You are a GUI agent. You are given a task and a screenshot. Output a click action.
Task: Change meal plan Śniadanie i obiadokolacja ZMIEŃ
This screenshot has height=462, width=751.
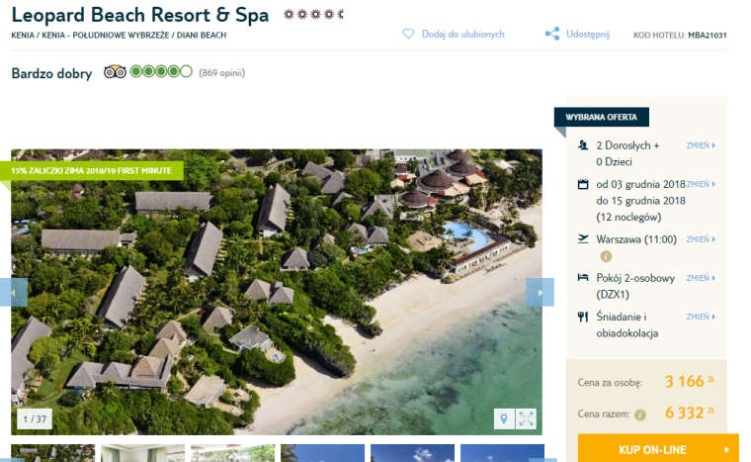[x=701, y=317]
